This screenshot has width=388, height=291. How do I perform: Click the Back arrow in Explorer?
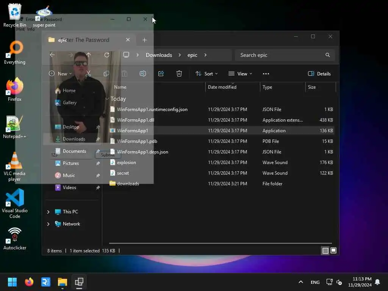pyautogui.click(x=52, y=55)
